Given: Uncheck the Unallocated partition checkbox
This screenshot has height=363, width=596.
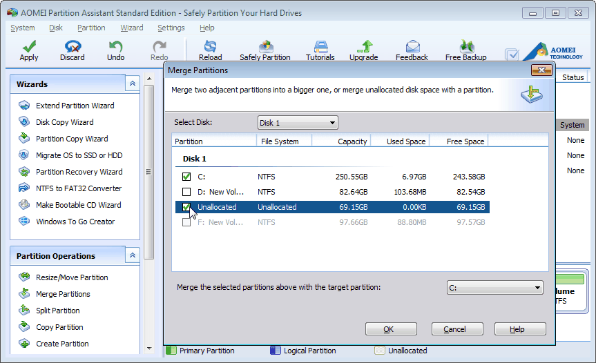Looking at the screenshot, I should click(x=186, y=207).
